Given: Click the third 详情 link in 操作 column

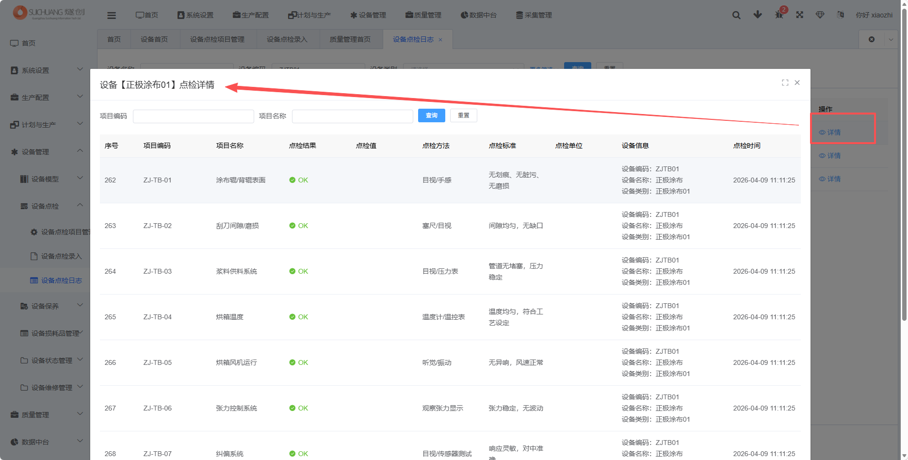Looking at the screenshot, I should click(830, 179).
